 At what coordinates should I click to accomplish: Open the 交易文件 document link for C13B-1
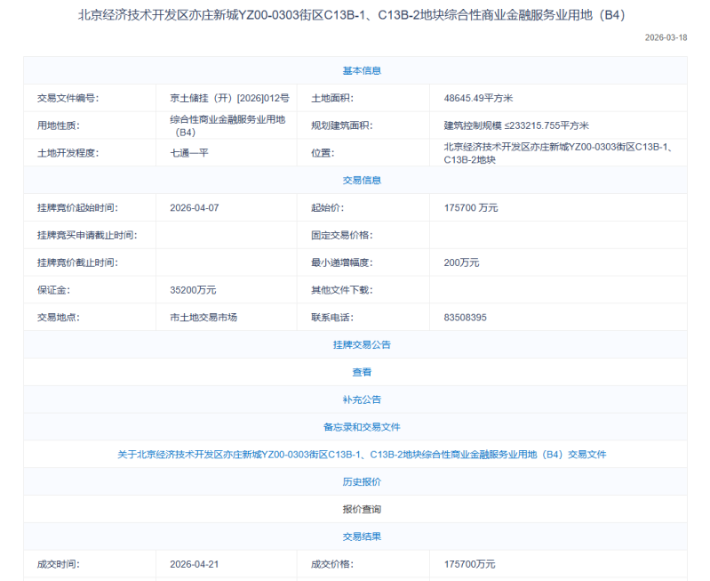pos(362,454)
